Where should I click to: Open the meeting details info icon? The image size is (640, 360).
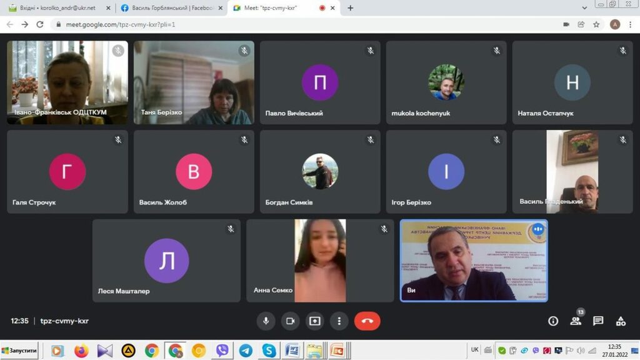click(553, 321)
